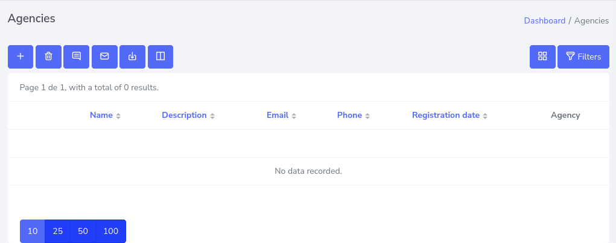This screenshot has width=616, height=243.
Task: Open the comment message icon button
Action: [x=77, y=57]
